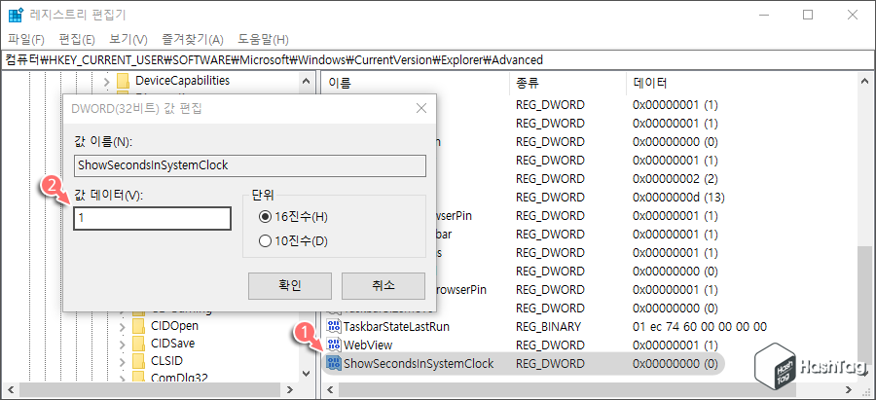Select the CIDSave key label
This screenshot has height=400, width=876.
(x=172, y=343)
